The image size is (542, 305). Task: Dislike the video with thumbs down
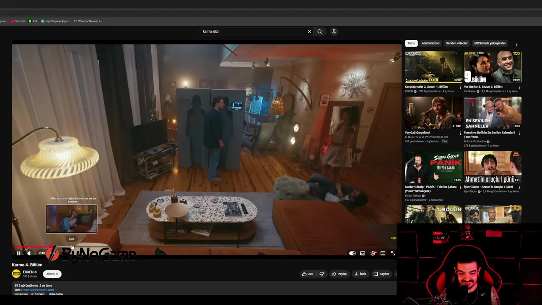click(x=322, y=274)
